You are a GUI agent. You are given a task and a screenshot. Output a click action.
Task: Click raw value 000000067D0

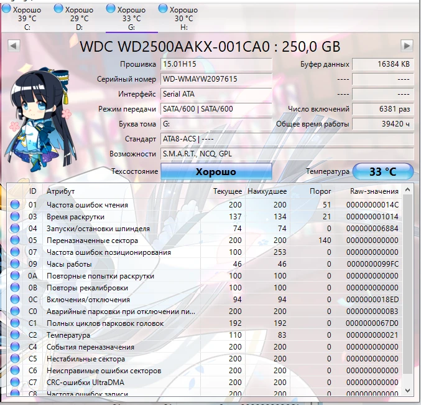(x=372, y=323)
